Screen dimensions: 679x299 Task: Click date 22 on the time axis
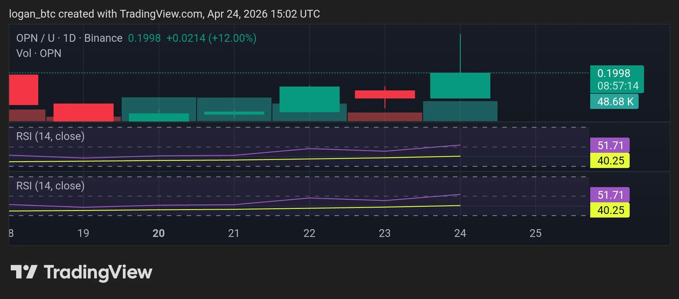(x=309, y=233)
